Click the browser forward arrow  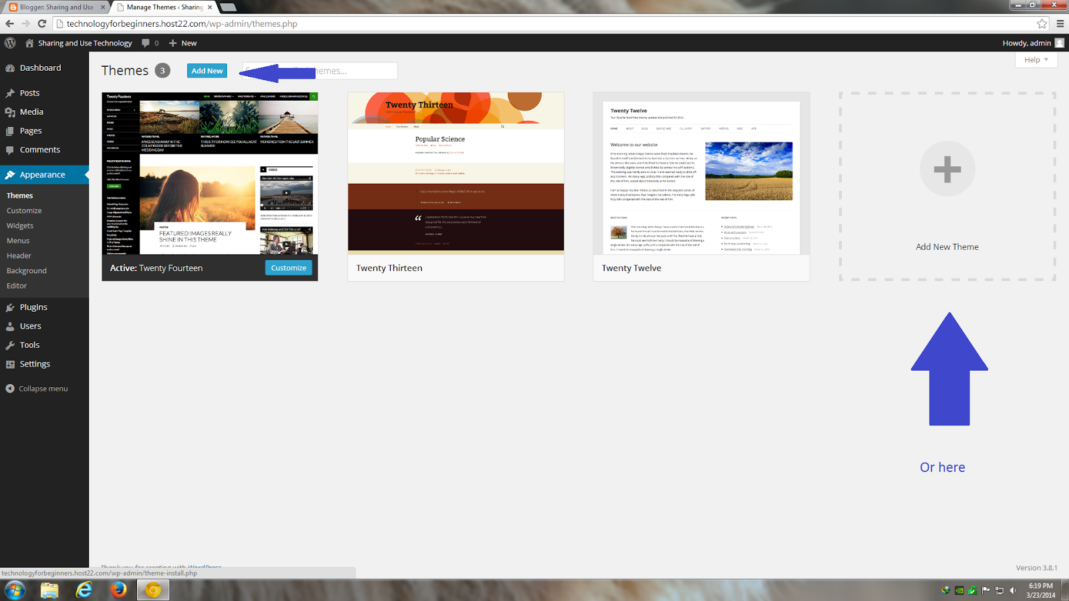pos(25,23)
